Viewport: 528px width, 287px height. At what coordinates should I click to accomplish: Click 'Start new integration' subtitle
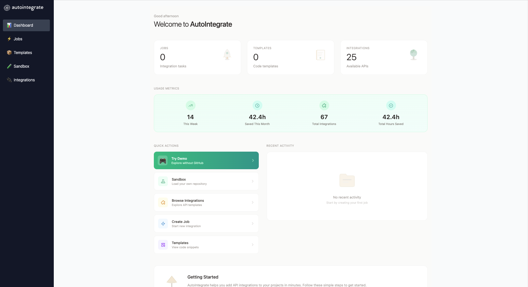pyautogui.click(x=186, y=226)
